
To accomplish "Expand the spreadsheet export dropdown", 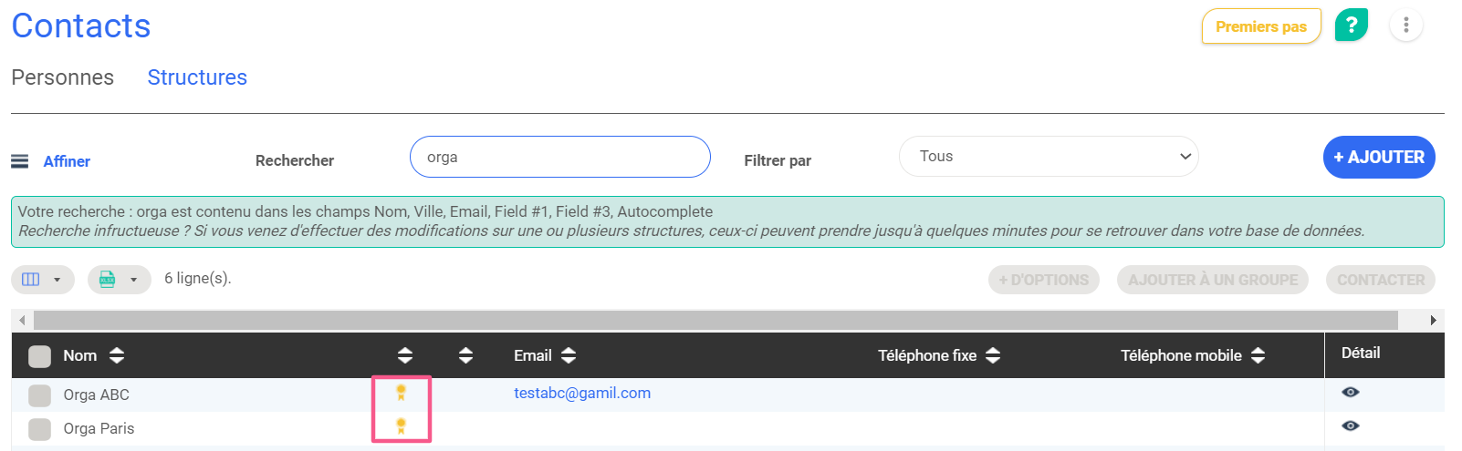I will pos(119,280).
